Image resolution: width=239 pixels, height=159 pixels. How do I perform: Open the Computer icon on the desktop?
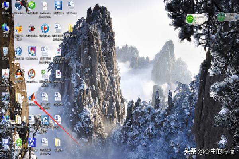click(6, 6)
